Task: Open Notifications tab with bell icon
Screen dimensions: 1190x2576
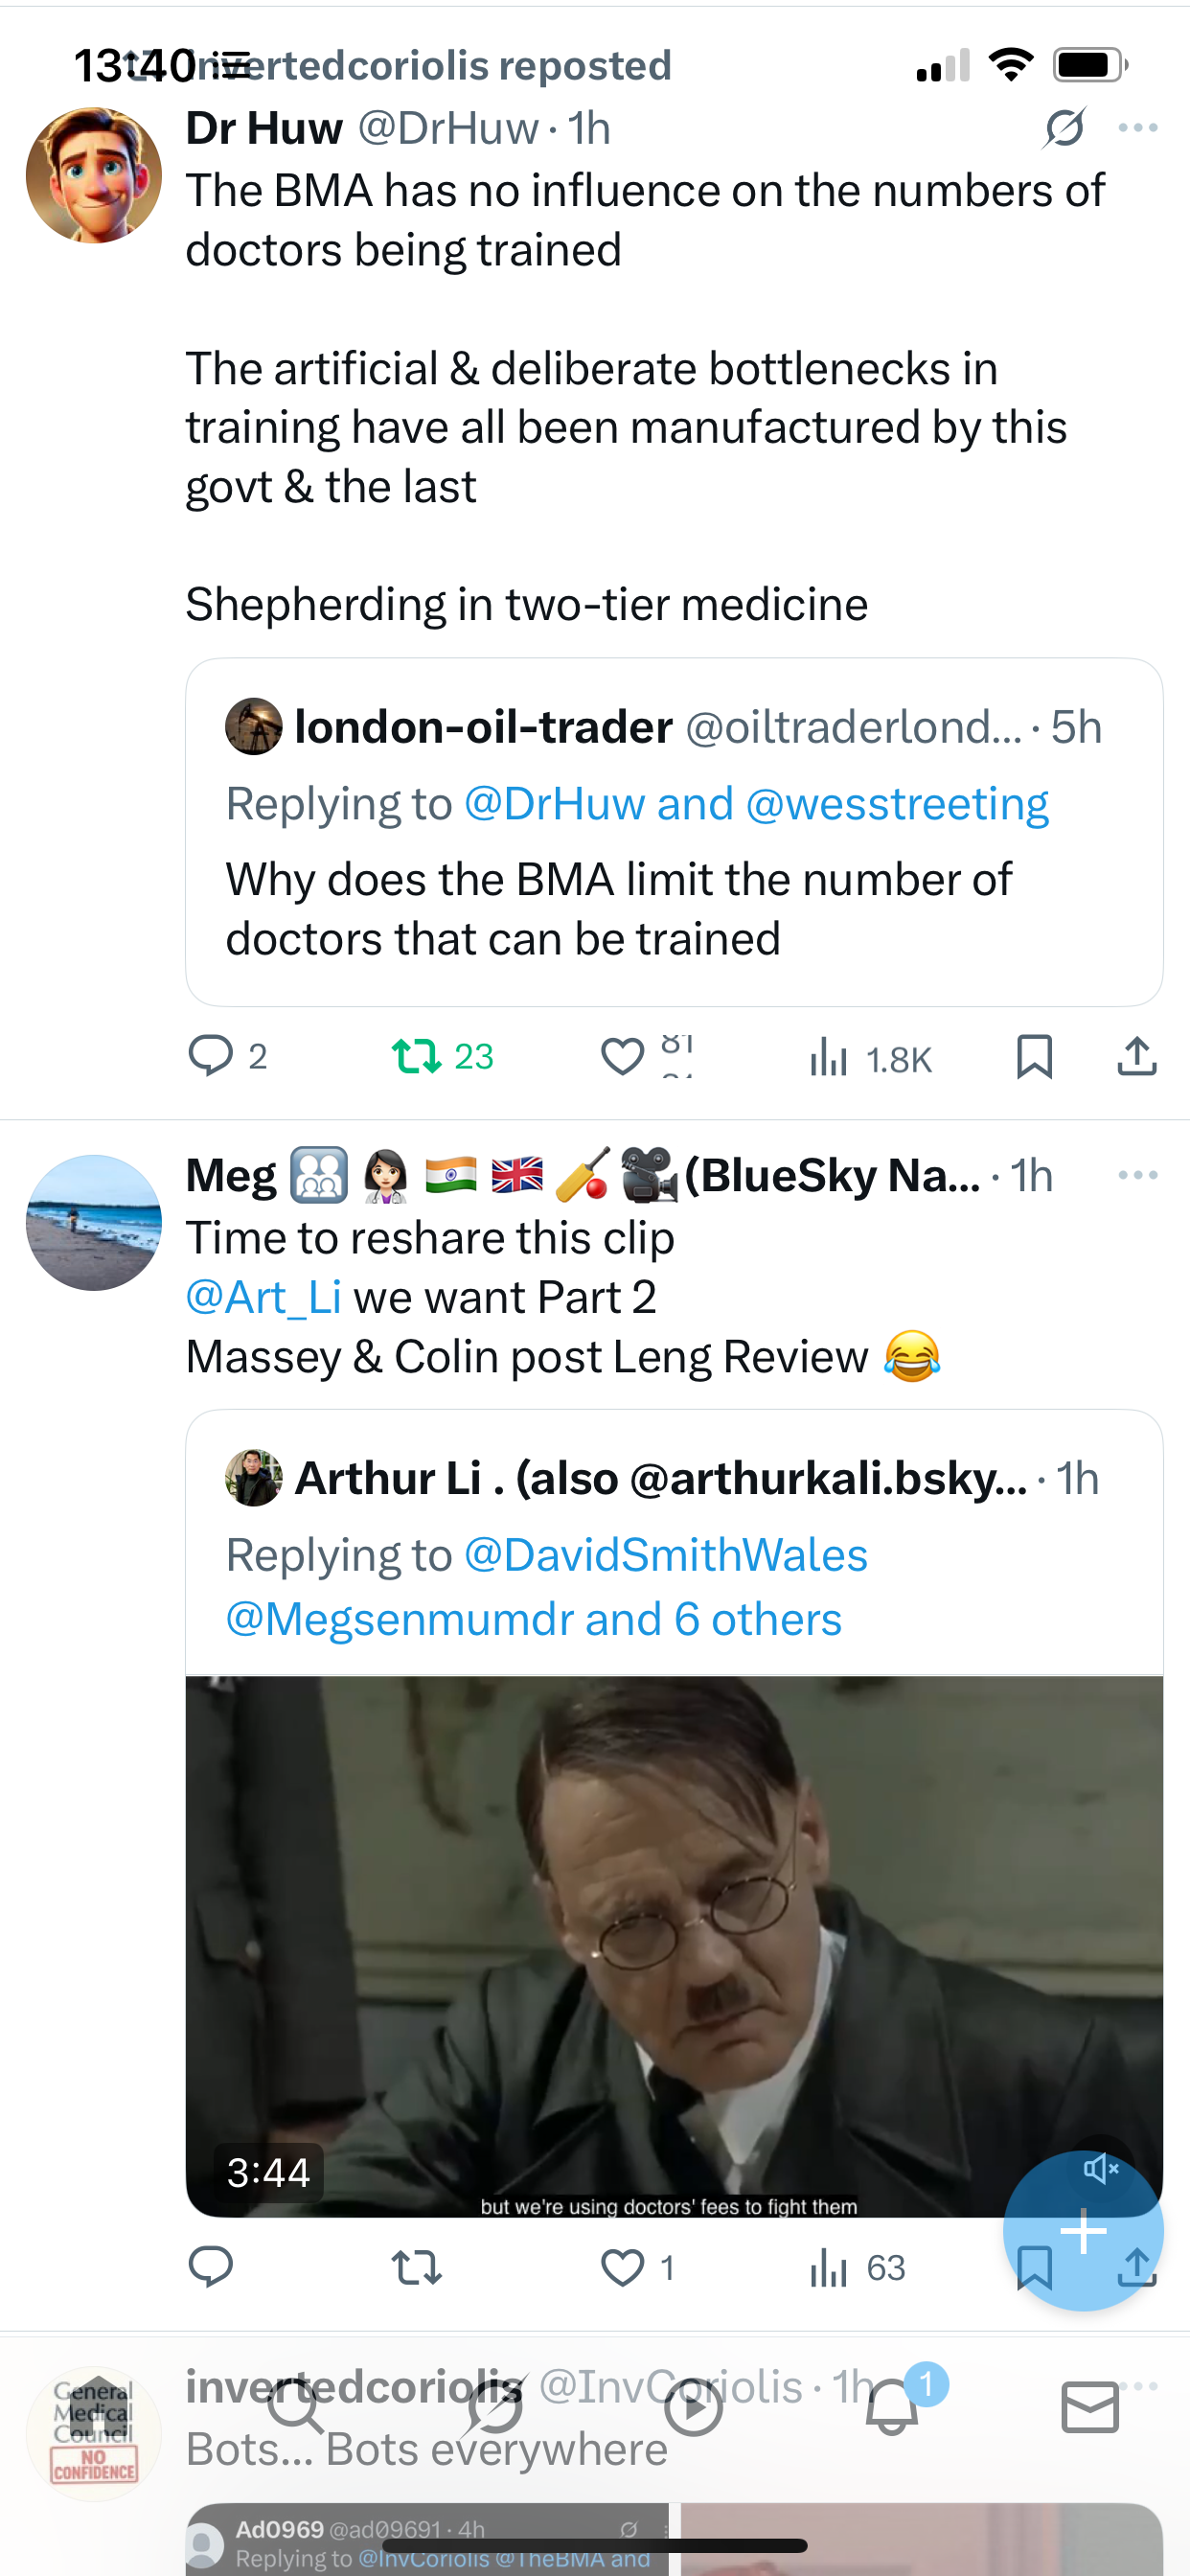Action: 892,2410
